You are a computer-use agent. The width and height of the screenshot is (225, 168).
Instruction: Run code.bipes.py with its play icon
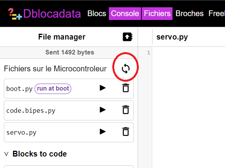(x=103, y=110)
